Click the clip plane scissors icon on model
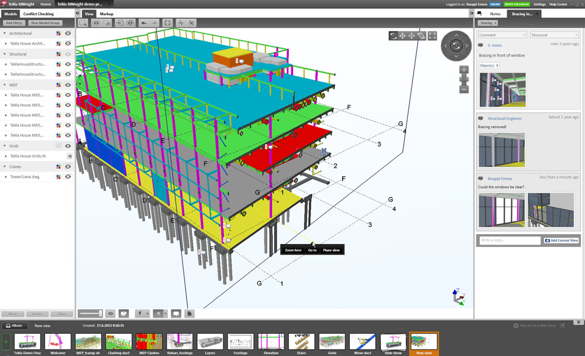This screenshot has width=585, height=356. pyautogui.click(x=324, y=152)
